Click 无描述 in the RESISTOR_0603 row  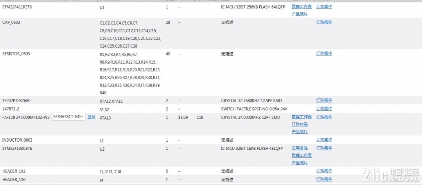[227, 54]
